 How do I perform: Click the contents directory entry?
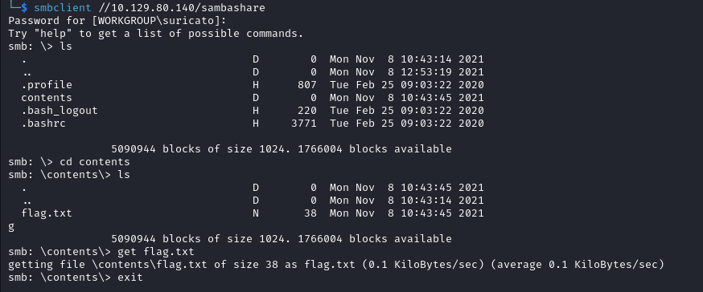click(47, 98)
